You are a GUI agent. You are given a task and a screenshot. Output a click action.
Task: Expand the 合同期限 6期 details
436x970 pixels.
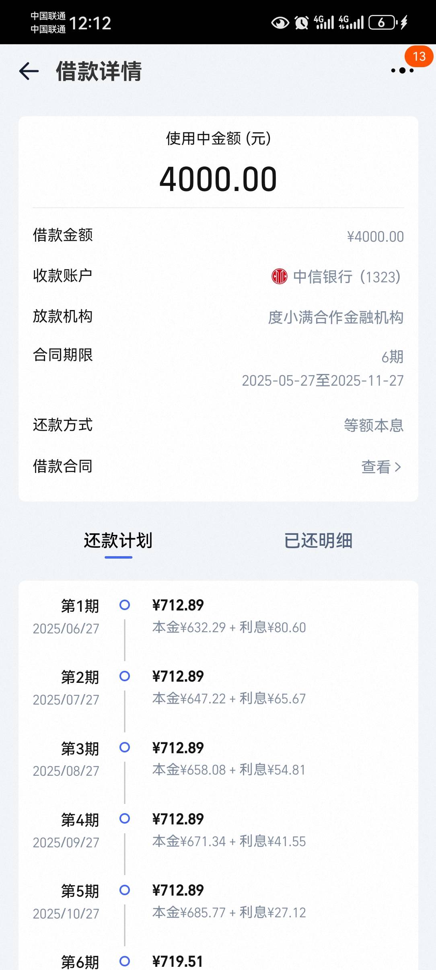pyautogui.click(x=218, y=368)
